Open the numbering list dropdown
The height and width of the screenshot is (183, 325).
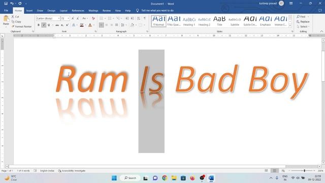pyautogui.click(x=114, y=18)
